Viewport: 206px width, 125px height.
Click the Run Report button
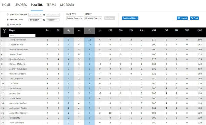tap(110, 18)
